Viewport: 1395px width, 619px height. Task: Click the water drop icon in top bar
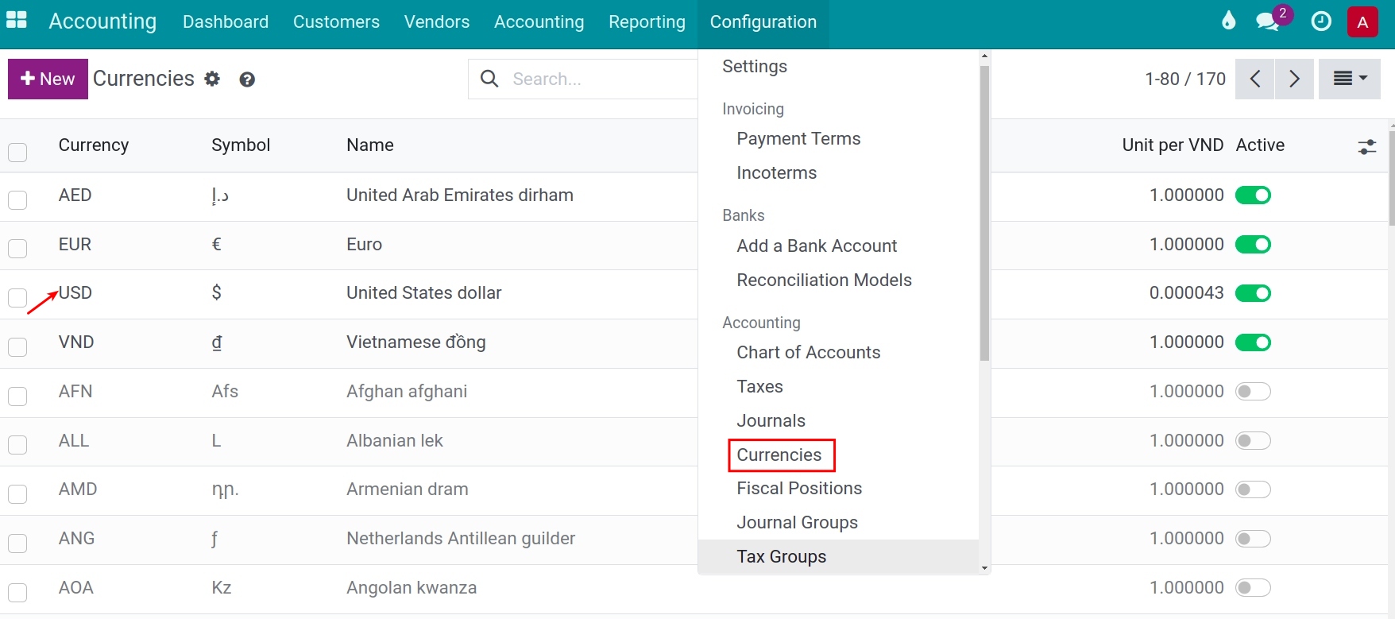(1228, 21)
